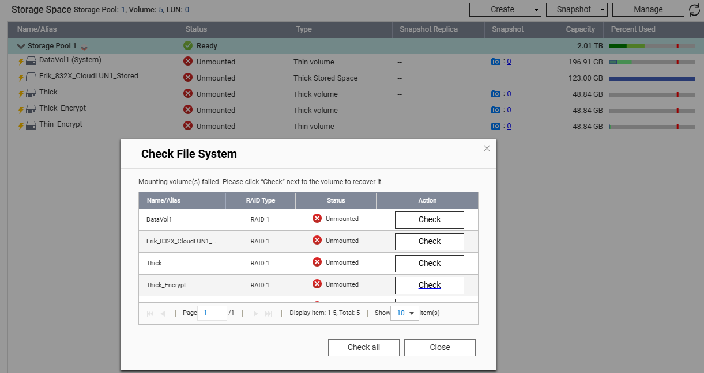Click the Erik_832X_CloudLUN1_Stored LUN icon
Image resolution: width=704 pixels, height=373 pixels.
[x=31, y=77]
